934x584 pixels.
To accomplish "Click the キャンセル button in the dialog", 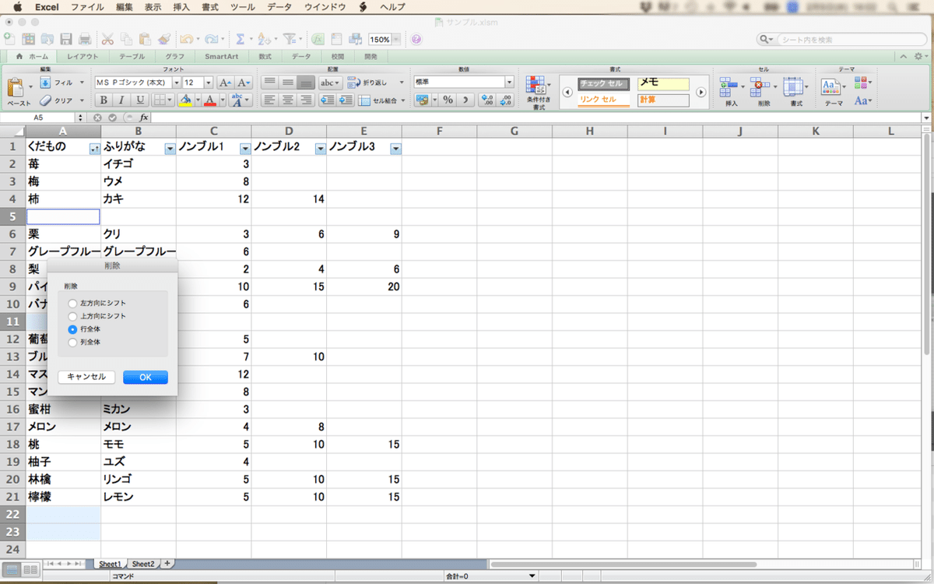I will point(86,377).
